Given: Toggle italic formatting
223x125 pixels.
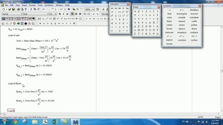Looking at the screenshot, I should (63, 14).
